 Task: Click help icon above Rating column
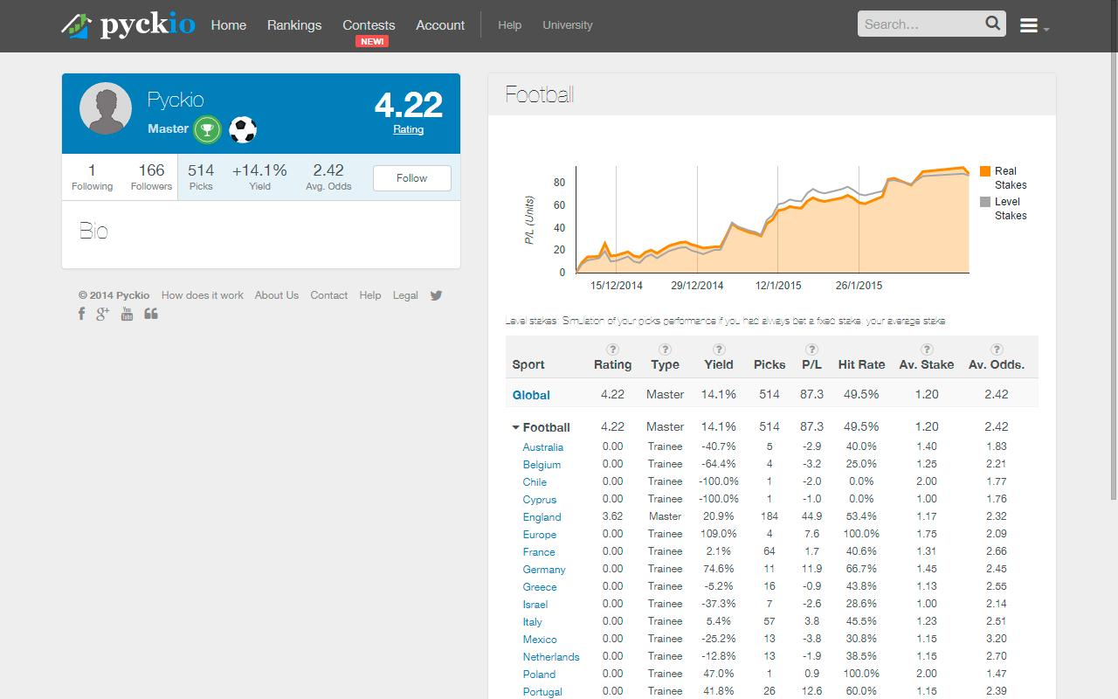coord(612,349)
